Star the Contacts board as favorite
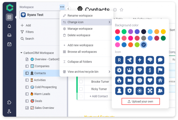The image size is (178, 120). (121, 10)
